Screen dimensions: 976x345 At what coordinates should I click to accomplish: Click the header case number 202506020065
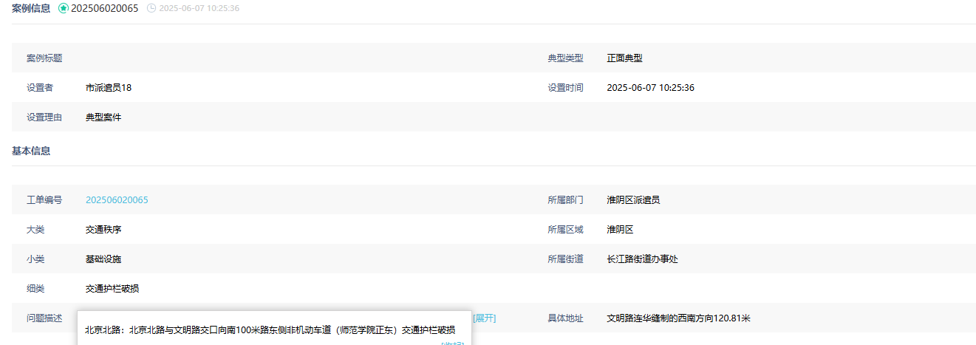(x=104, y=8)
